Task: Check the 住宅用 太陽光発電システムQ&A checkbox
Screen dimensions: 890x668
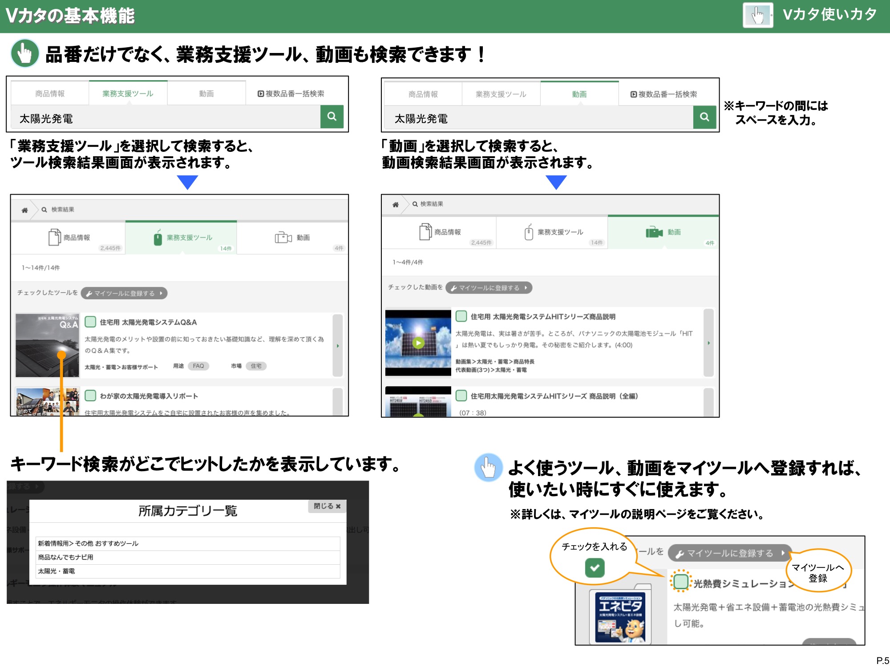Action: (x=90, y=322)
